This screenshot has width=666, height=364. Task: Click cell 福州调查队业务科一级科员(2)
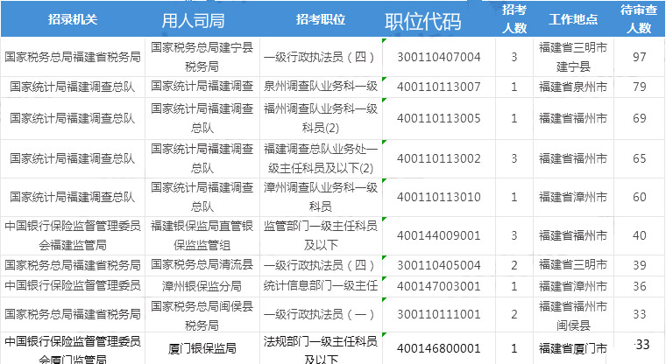(x=321, y=118)
